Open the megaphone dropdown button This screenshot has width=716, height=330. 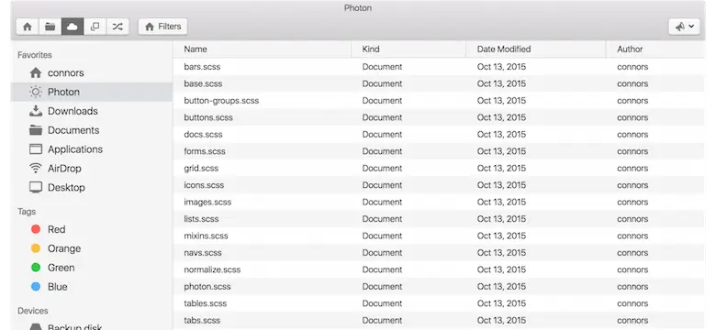(x=684, y=27)
